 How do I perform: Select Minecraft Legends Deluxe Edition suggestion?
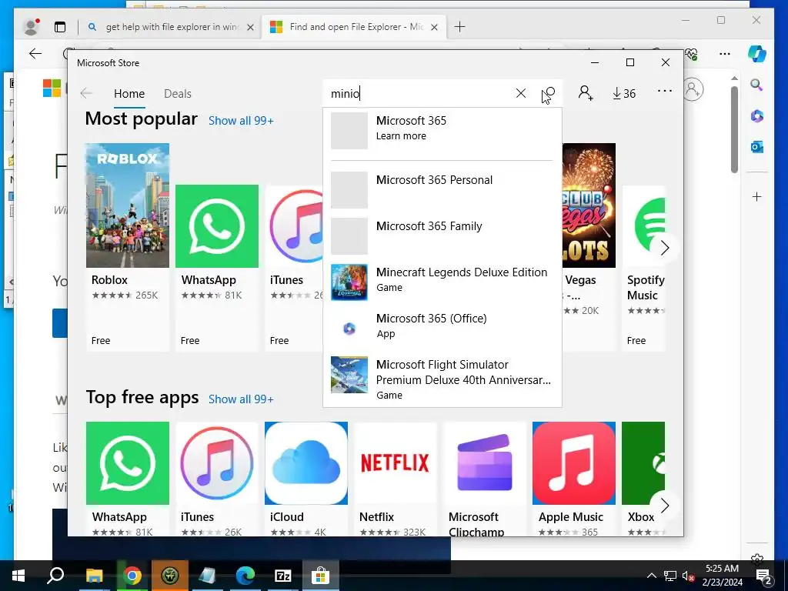[x=442, y=282]
